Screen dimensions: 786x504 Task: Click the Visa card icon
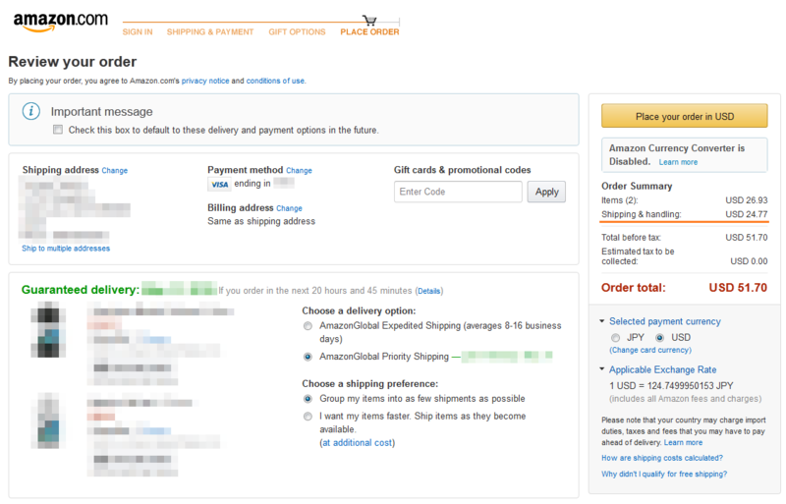coord(219,184)
